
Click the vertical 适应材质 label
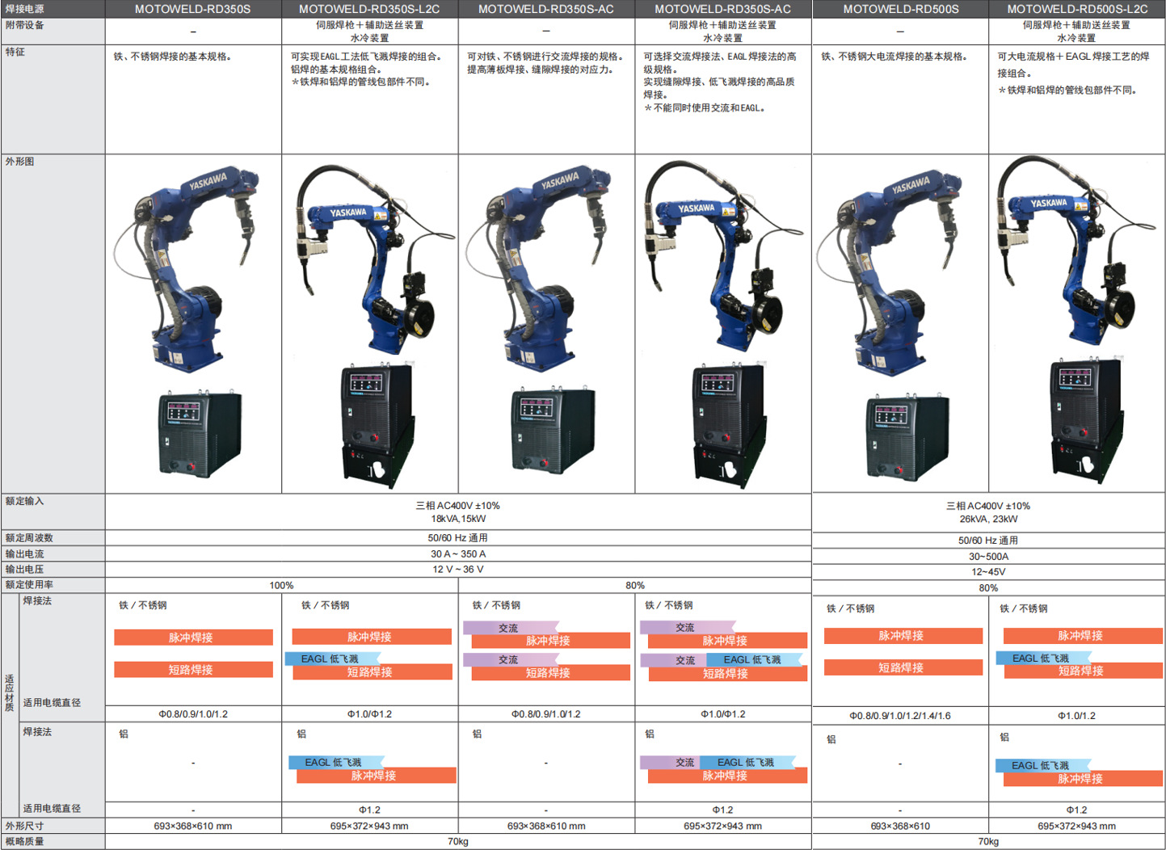(10, 692)
